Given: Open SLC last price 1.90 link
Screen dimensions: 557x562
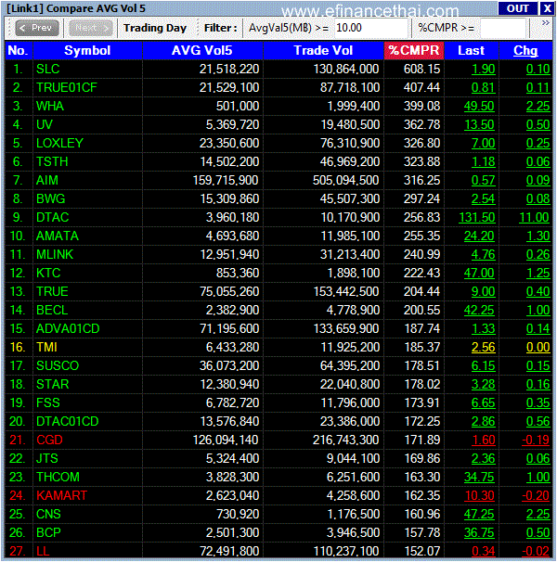Looking at the screenshot, I should click(x=484, y=69).
